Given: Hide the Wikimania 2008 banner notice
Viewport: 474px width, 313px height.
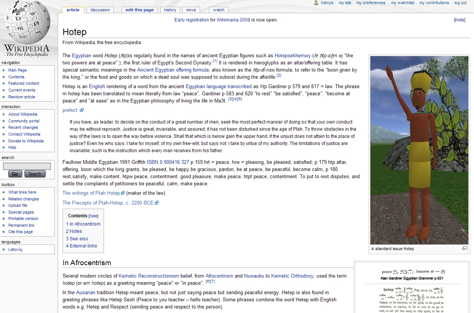Looking at the screenshot, I should (x=459, y=20).
